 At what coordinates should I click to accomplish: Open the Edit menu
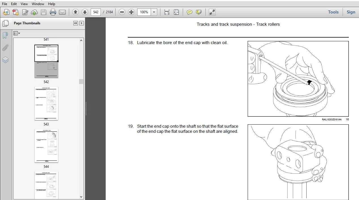[x=14, y=4]
